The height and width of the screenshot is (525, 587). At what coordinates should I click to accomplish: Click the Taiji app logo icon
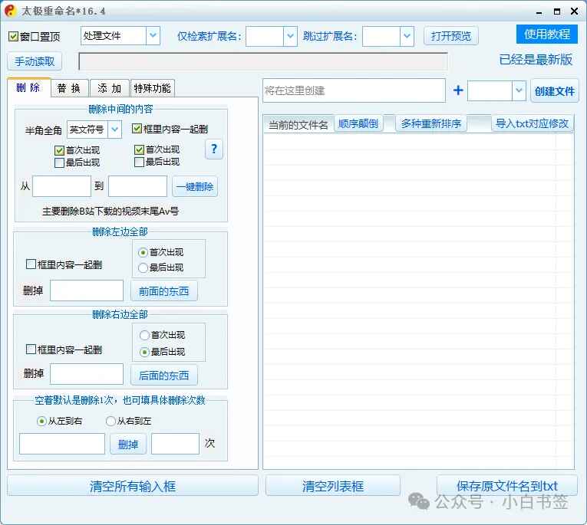(x=11, y=11)
